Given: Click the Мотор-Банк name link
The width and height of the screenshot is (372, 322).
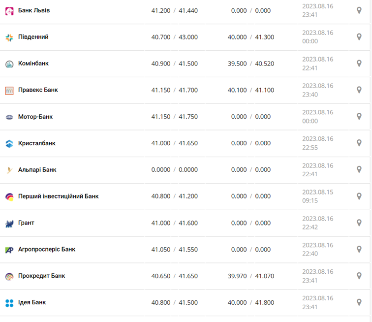Looking at the screenshot, I should click(35, 117).
